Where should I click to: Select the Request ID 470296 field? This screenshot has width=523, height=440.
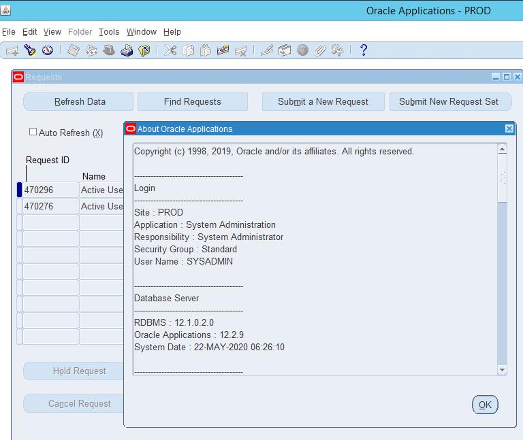50,190
